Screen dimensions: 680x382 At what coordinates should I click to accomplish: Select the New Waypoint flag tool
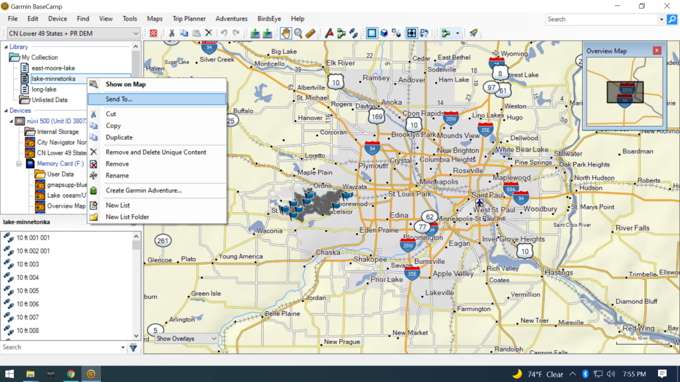[x=329, y=33]
